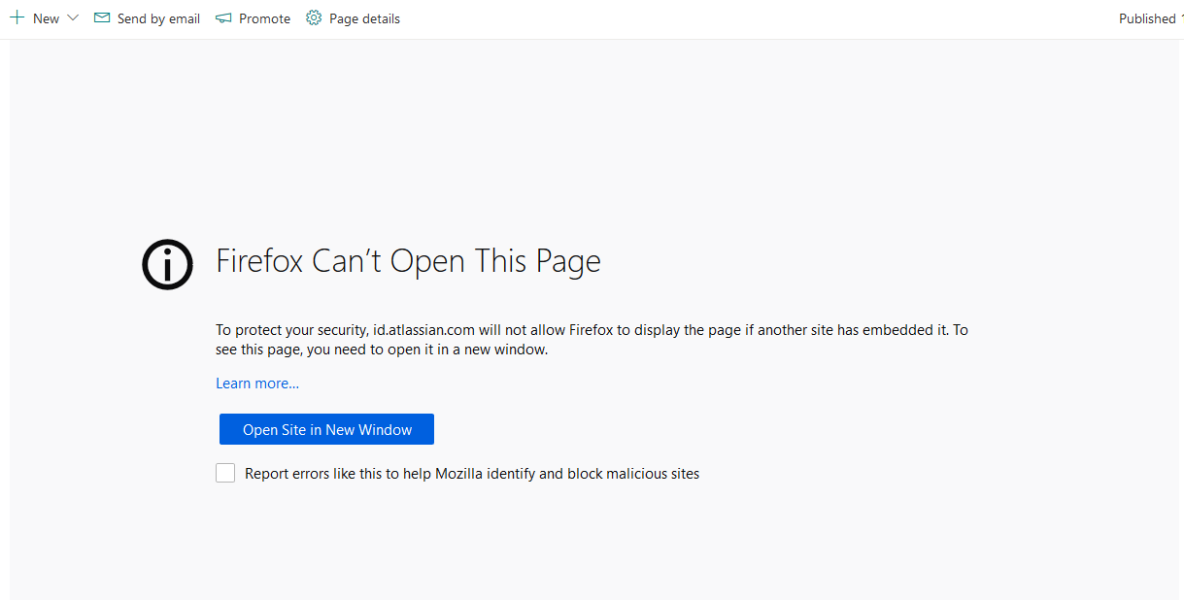Click the Report errors like this label text
Viewport: 1184px width, 600px height.
pyautogui.click(x=472, y=474)
